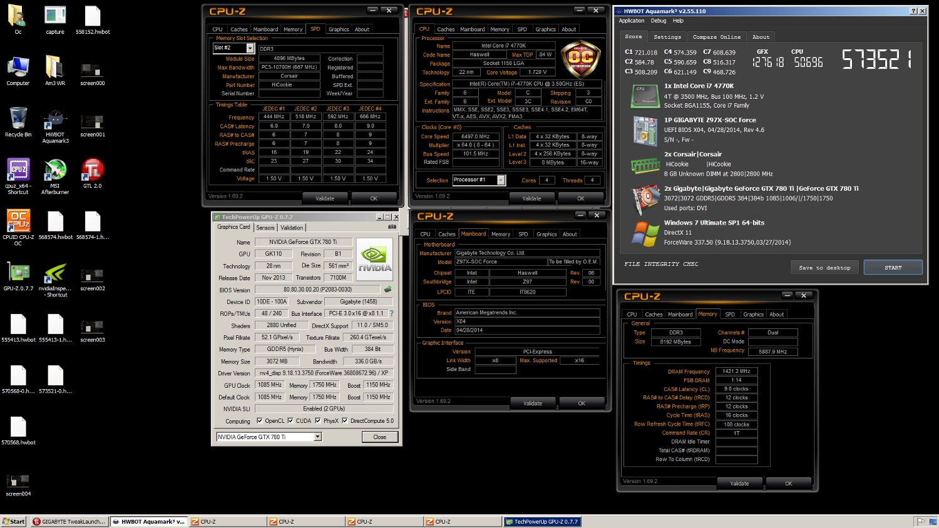Open Debug menu in HWBOT Aquamark3
Screen dimensions: 939x528
tap(659, 21)
